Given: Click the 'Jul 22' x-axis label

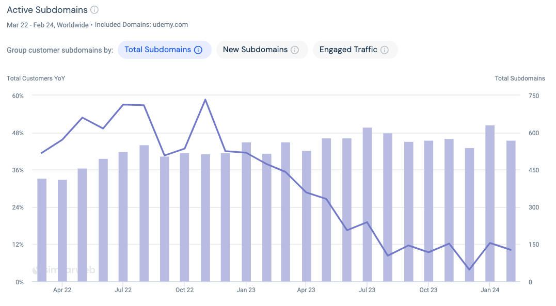Looking at the screenshot, I should [123, 290].
